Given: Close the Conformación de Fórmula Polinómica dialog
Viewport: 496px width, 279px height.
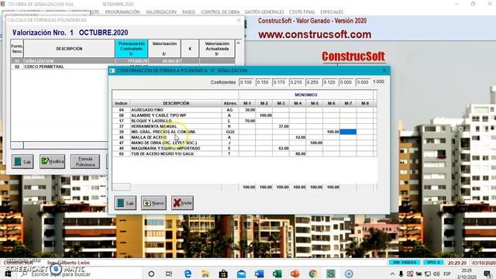Looking at the screenshot, I should (384, 71).
